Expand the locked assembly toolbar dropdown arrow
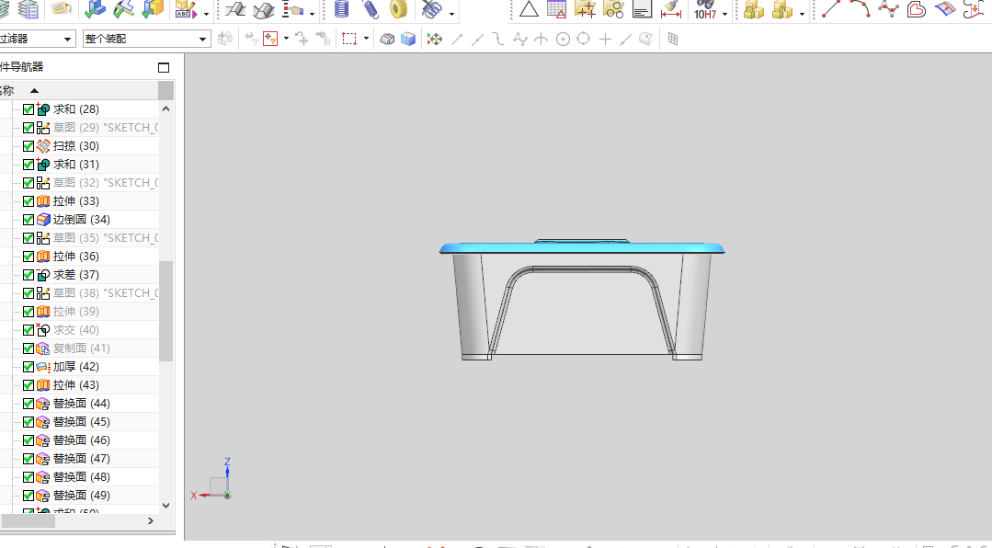 (803, 13)
